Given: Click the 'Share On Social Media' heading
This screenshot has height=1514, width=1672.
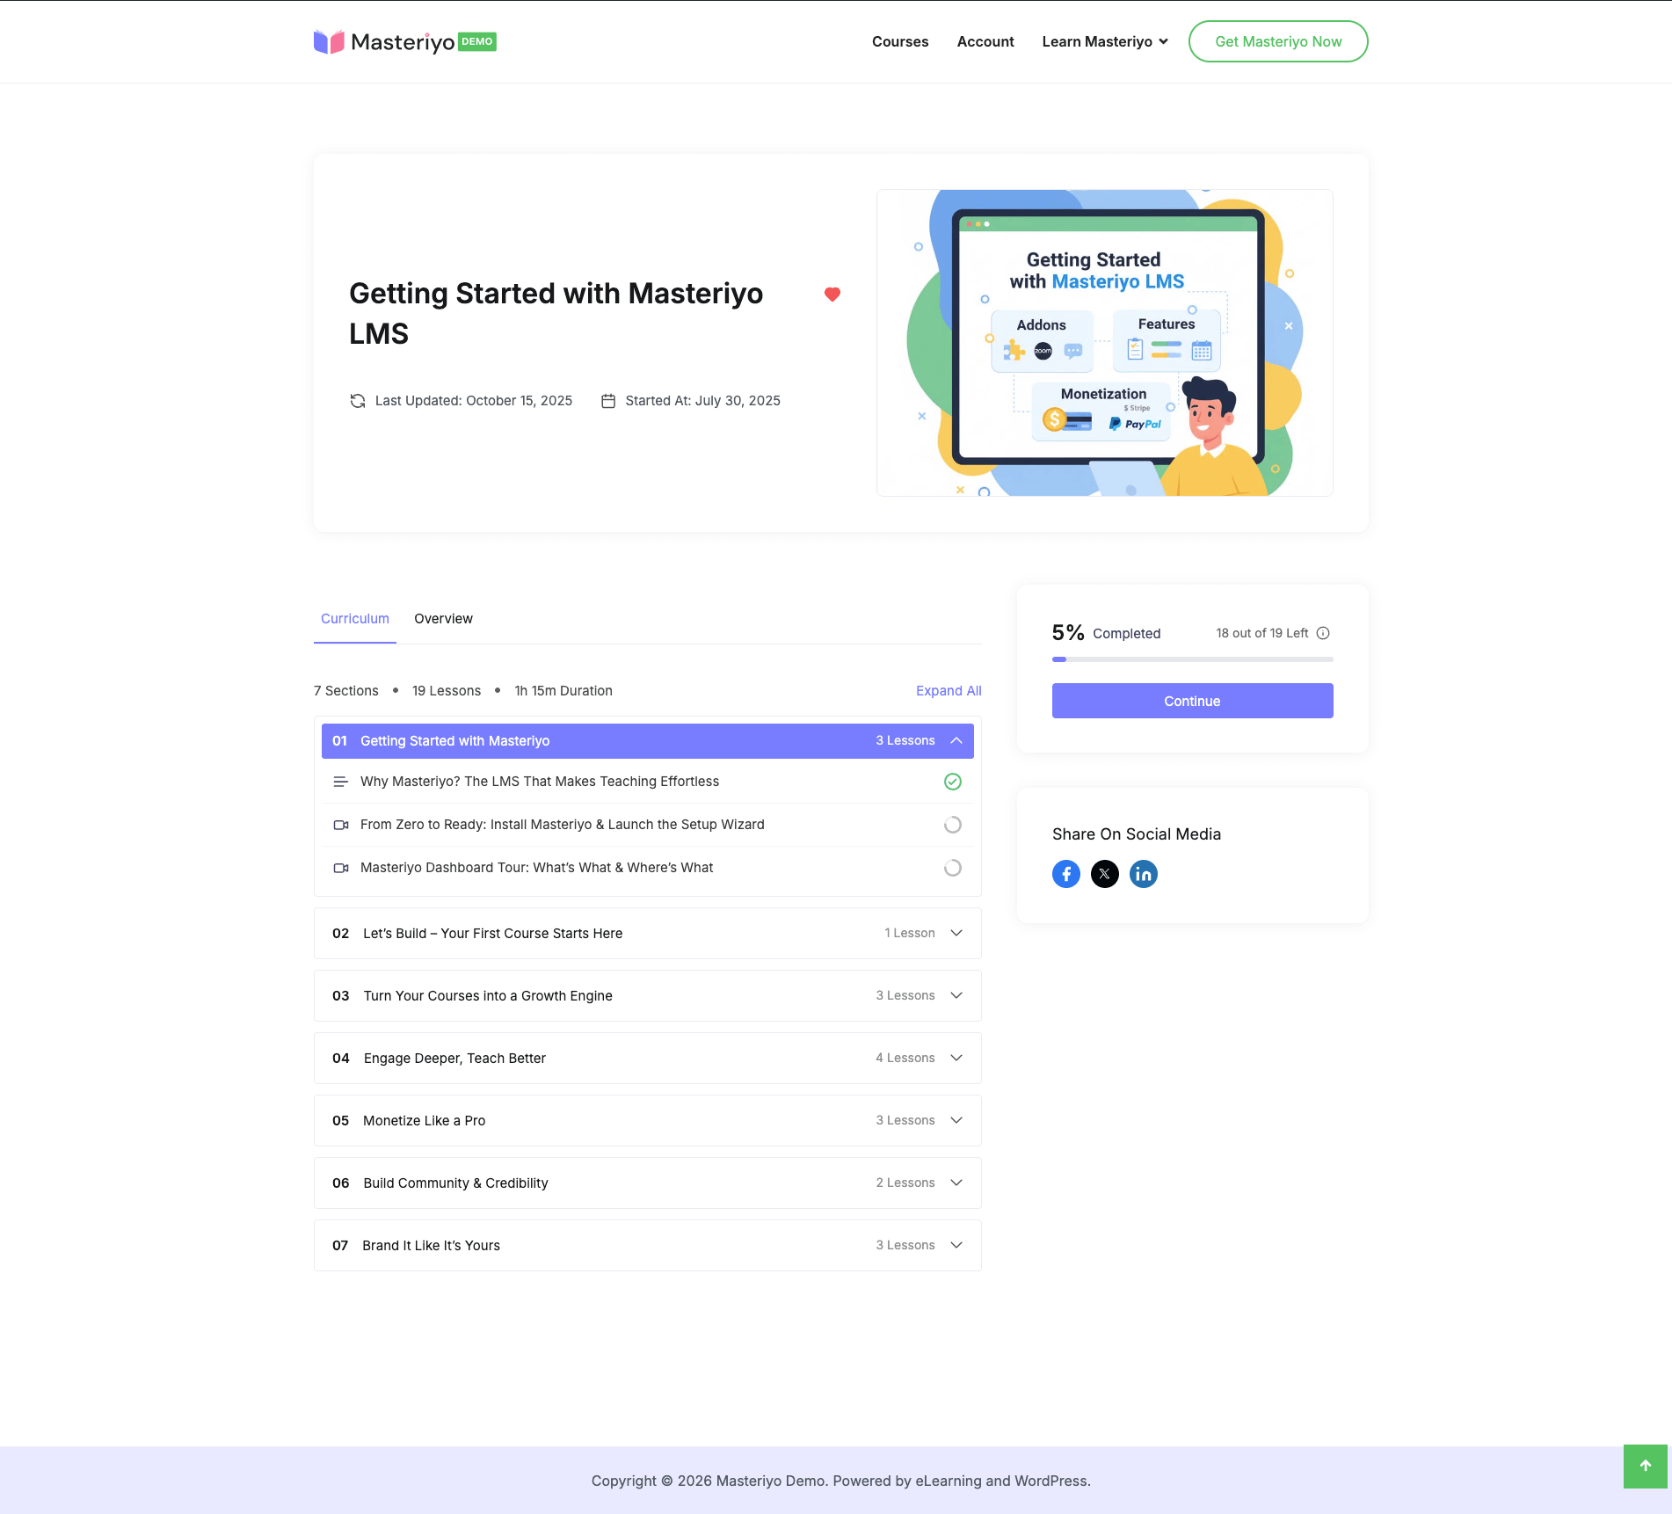Looking at the screenshot, I should [x=1137, y=834].
